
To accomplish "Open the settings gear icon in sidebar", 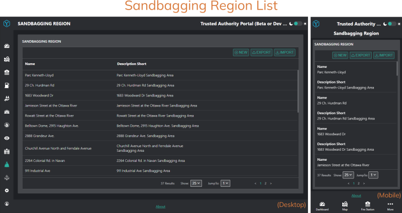I will click(7, 190).
